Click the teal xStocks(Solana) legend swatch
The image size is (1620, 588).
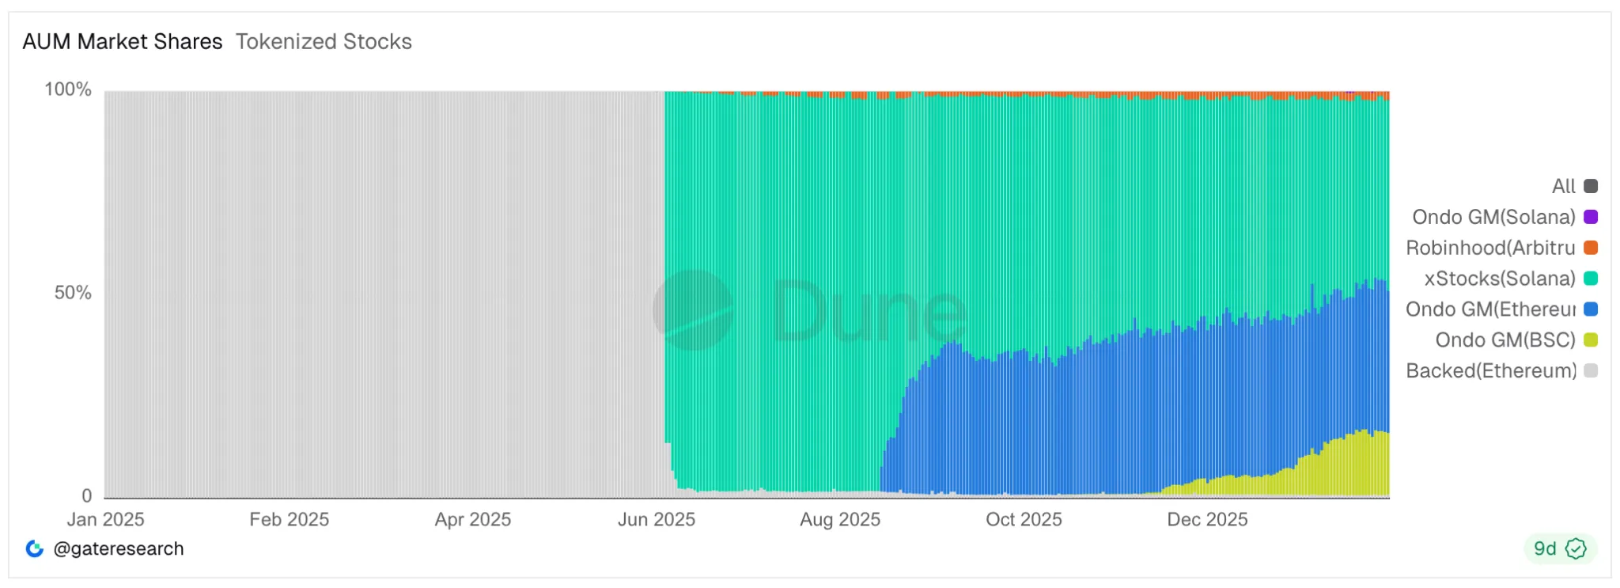1591,279
